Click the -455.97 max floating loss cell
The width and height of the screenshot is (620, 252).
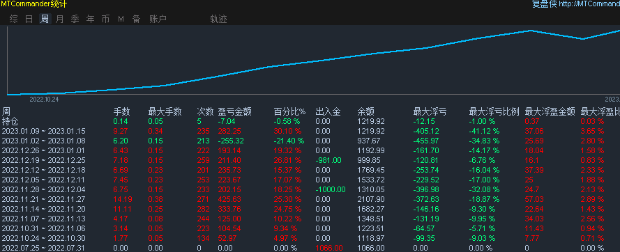426,141
